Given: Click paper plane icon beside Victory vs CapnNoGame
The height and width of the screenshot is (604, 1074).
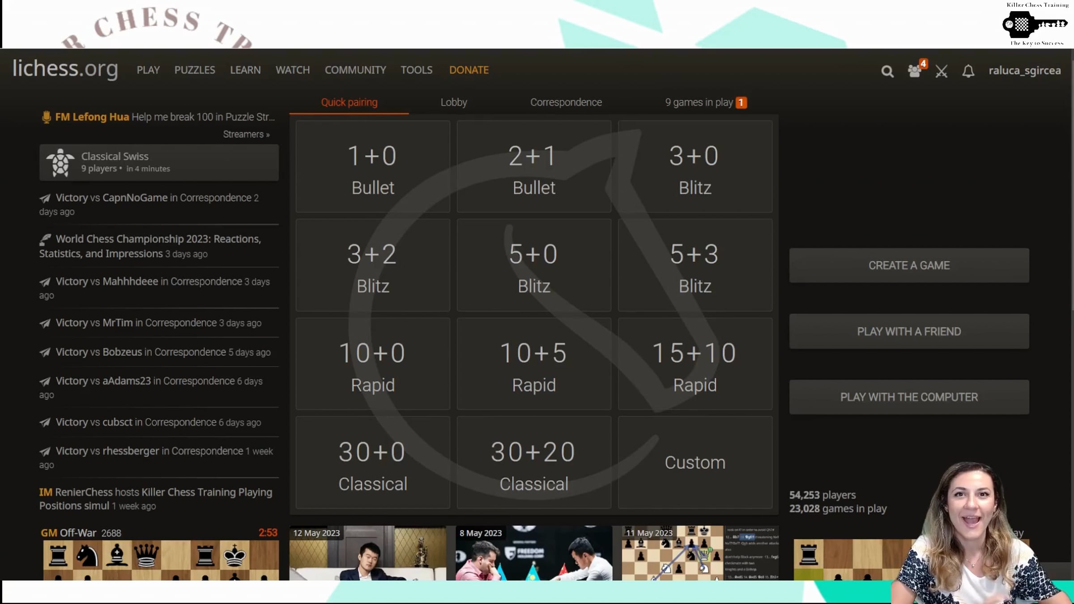Looking at the screenshot, I should [x=45, y=198].
